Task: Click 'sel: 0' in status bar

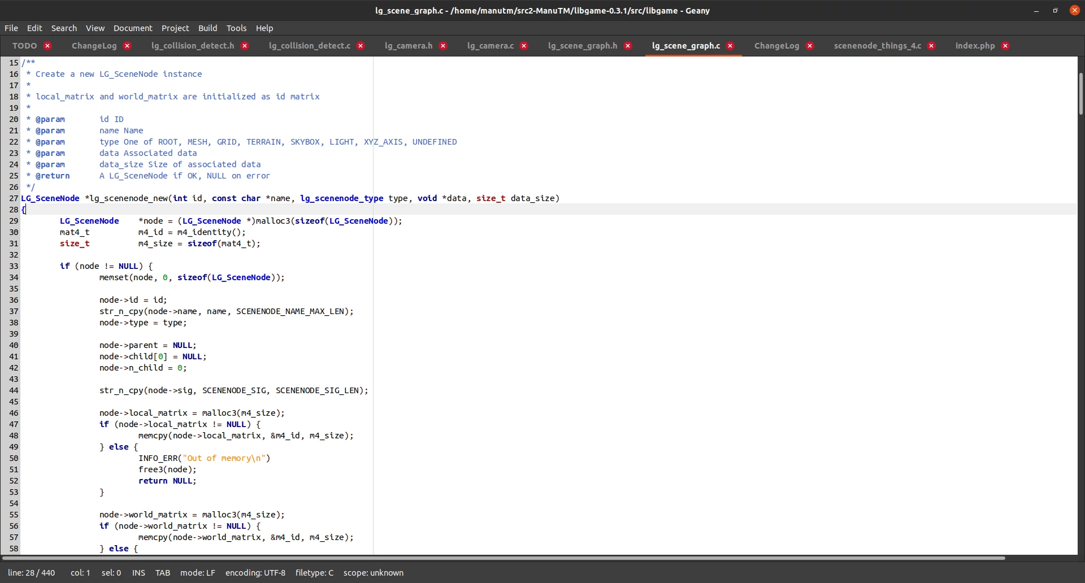Action: pyautogui.click(x=111, y=573)
